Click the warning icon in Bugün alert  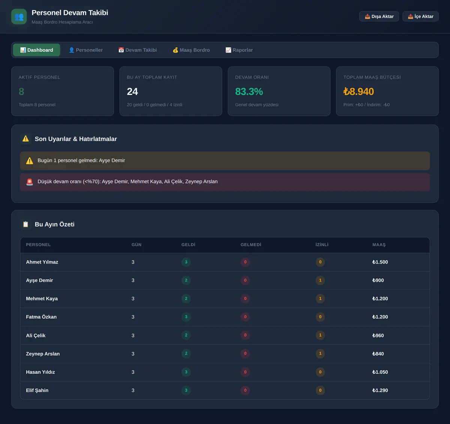tap(30, 161)
